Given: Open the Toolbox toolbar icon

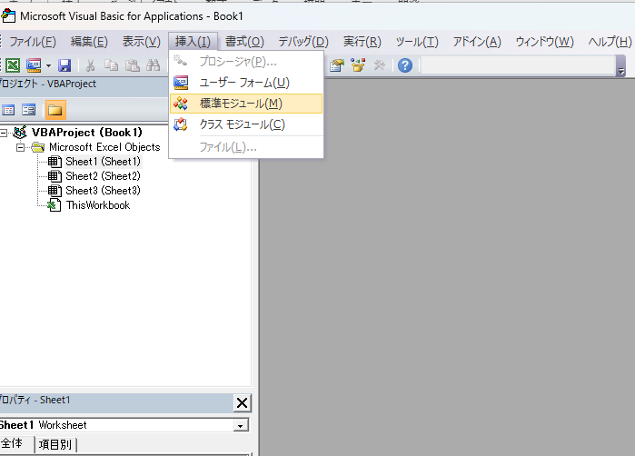Looking at the screenshot, I should (380, 65).
